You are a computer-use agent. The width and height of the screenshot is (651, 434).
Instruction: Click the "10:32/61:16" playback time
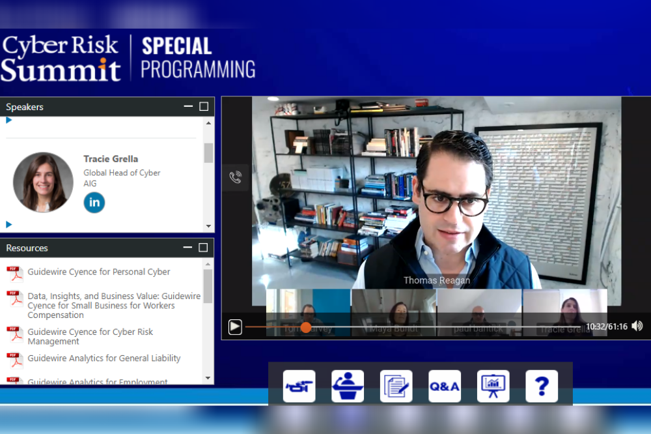pos(607,326)
